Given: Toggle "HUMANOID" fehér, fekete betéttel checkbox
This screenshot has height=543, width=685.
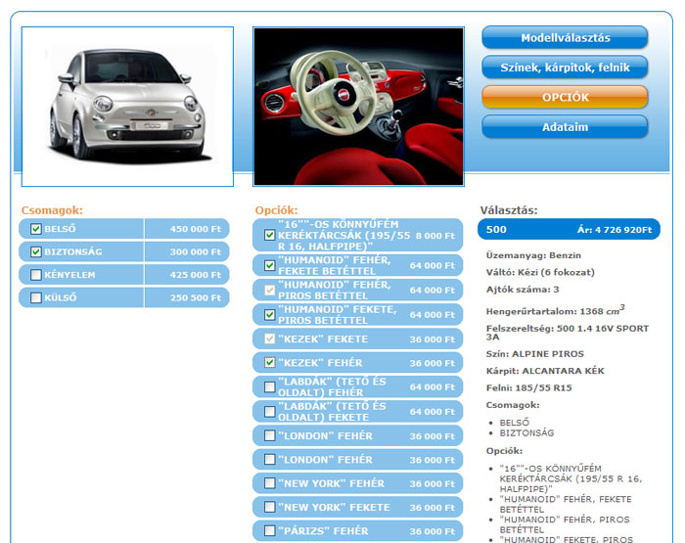Looking at the screenshot, I should click(x=269, y=265).
